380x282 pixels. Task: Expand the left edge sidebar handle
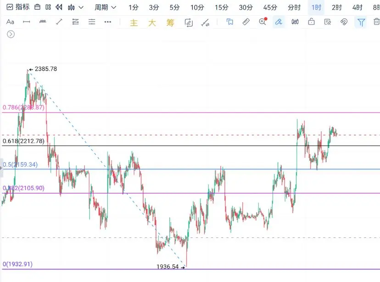point(1,168)
